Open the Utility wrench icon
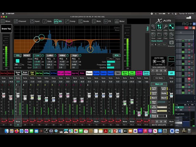 165,27
